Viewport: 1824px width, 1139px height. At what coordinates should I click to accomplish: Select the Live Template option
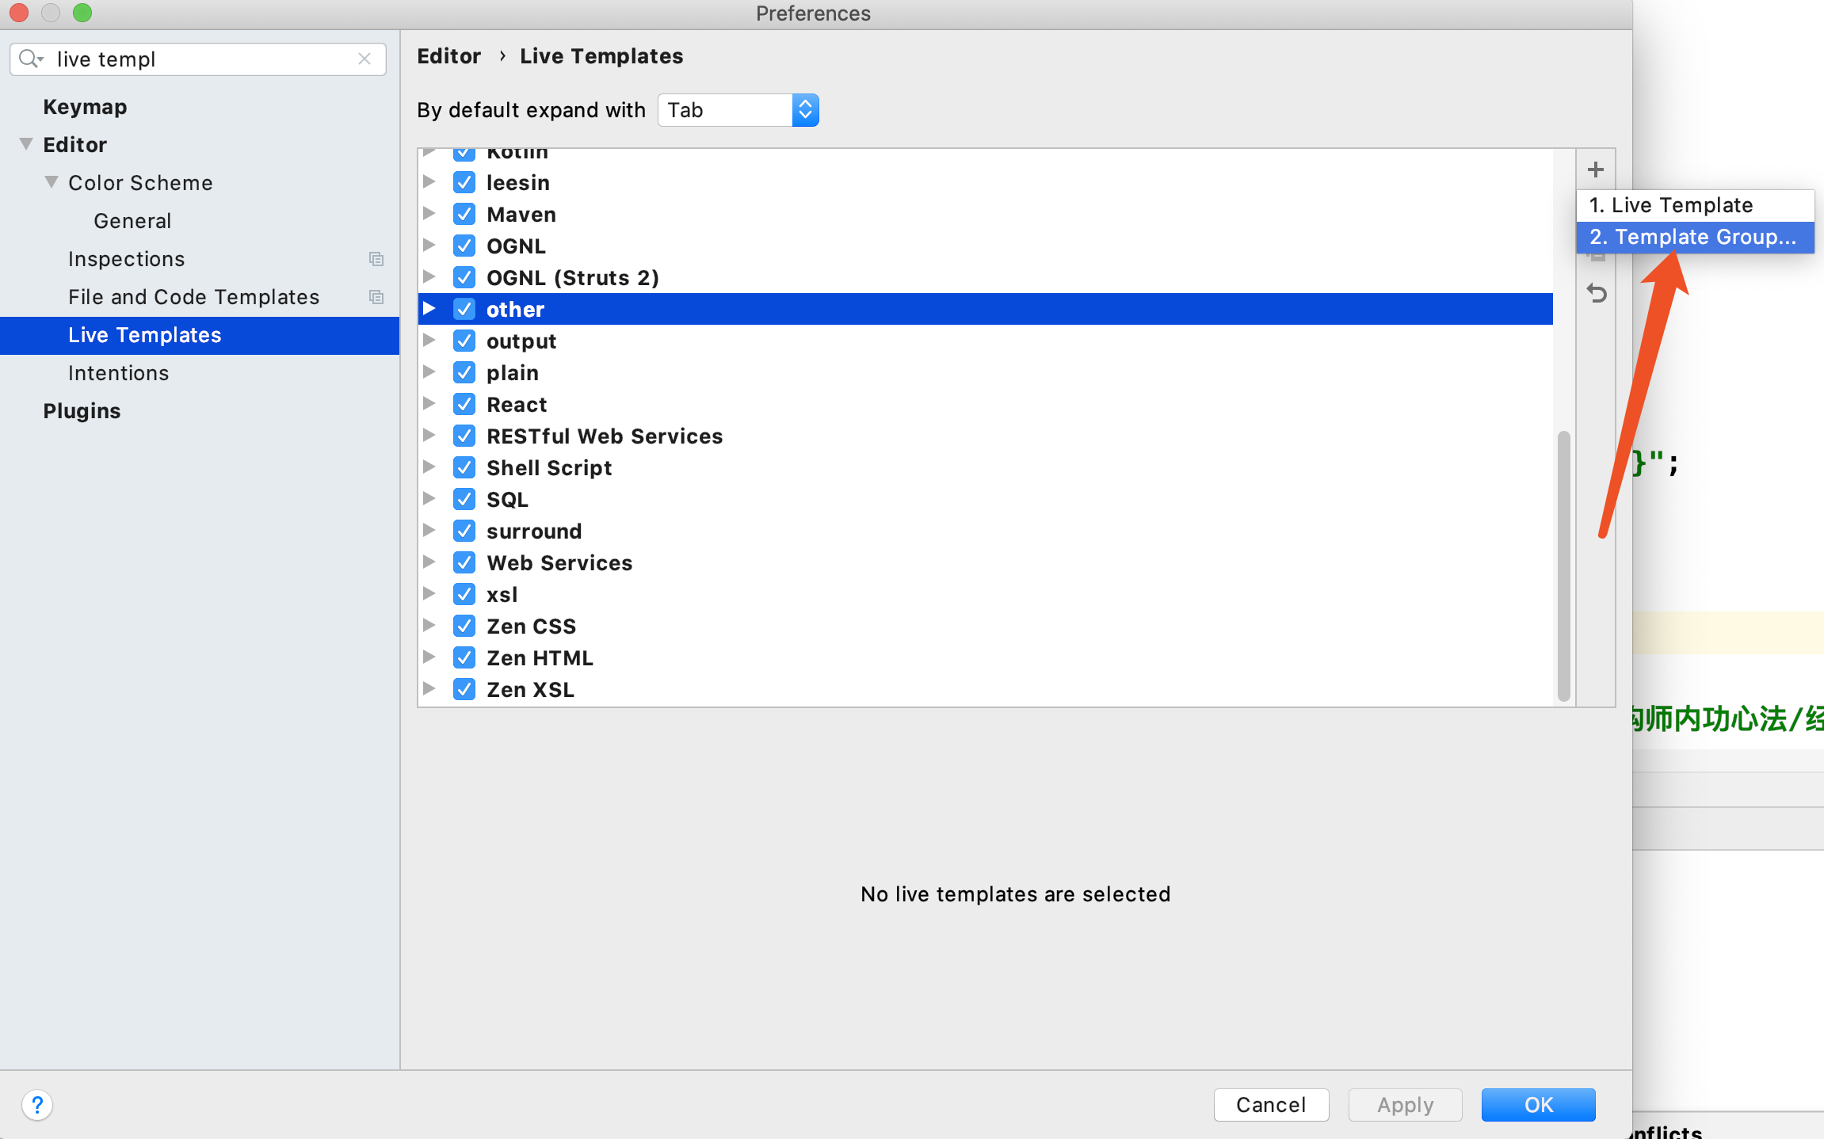(x=1694, y=204)
